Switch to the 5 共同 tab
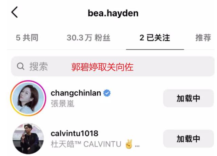This screenshot has width=217, height=156. 27,38
